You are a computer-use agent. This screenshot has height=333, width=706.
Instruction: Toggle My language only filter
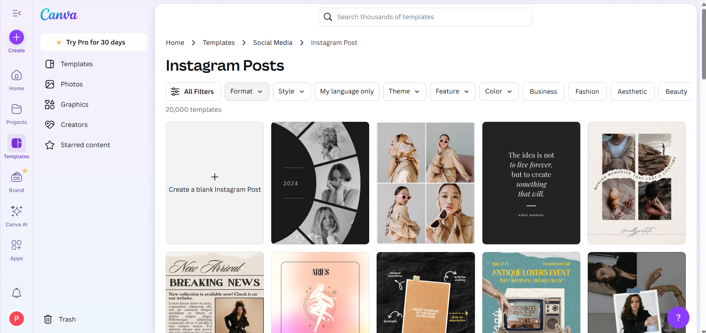click(347, 92)
